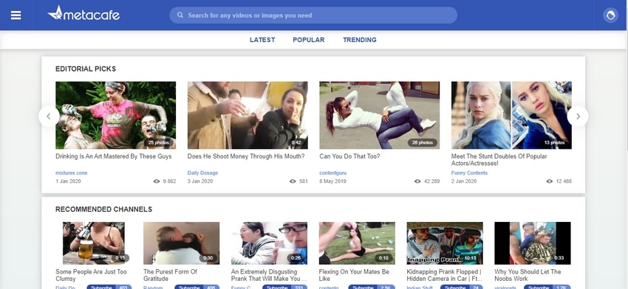The height and width of the screenshot is (289, 628).
Task: Open the hamburger menu
Action: click(x=16, y=15)
